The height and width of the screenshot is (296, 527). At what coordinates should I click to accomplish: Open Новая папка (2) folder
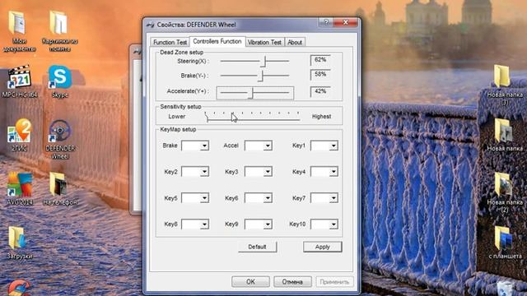click(505, 192)
